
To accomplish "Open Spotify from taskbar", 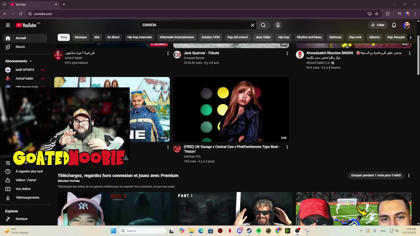I will tap(259, 231).
